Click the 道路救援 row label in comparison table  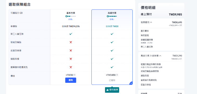15,59
